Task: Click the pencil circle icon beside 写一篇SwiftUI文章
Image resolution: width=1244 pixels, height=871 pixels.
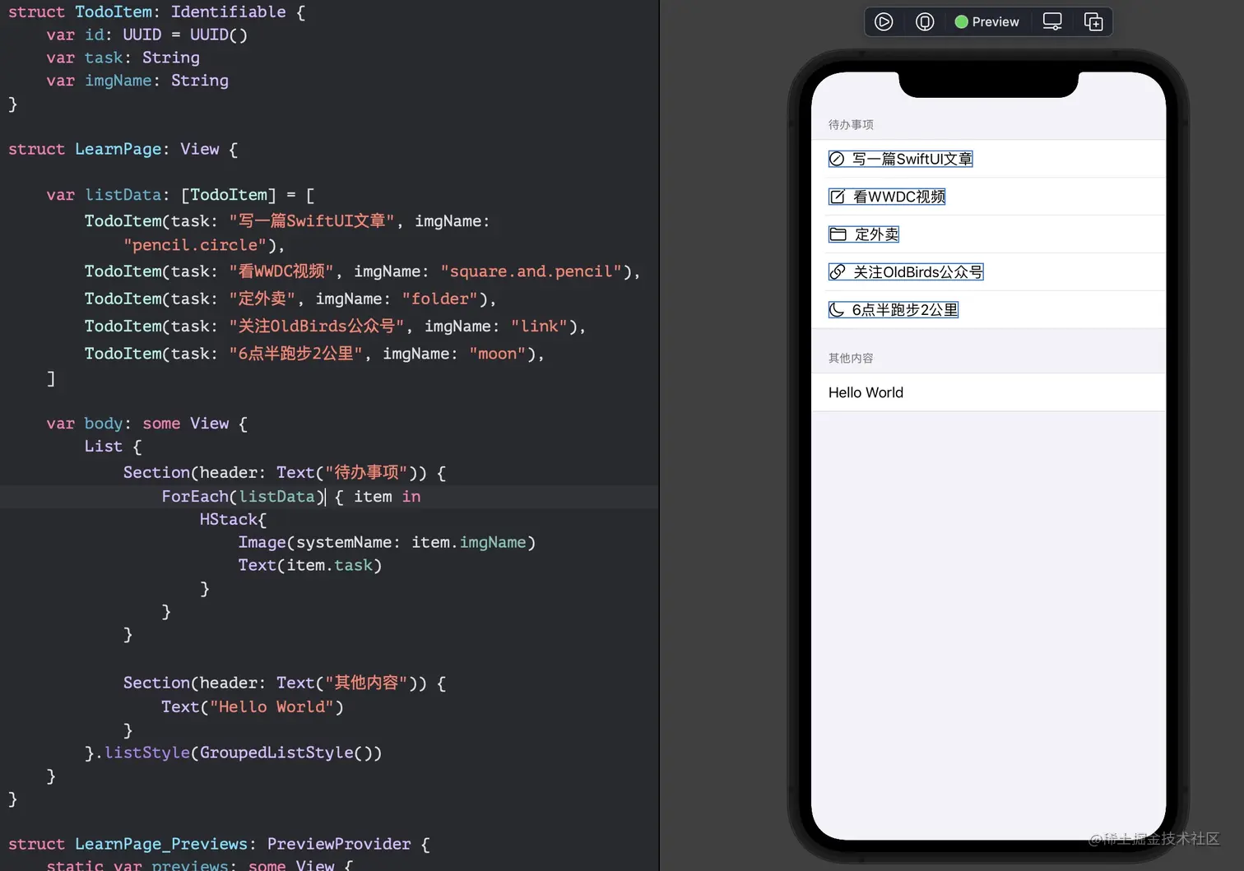Action: (837, 159)
